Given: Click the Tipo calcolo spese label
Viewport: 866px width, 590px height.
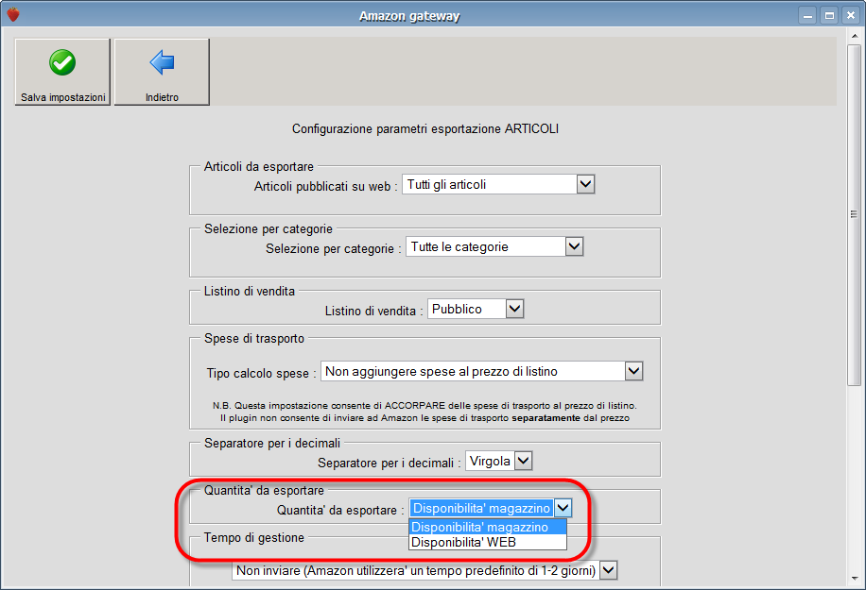Looking at the screenshot, I should 261,373.
